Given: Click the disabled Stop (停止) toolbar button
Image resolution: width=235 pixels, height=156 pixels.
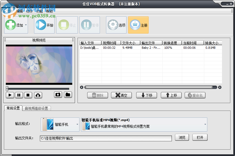Looking at the screenshot, I should tap(67, 25).
